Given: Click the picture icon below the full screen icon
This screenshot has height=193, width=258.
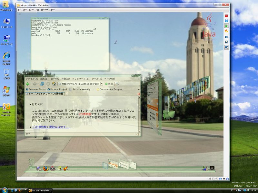Looking at the screenshot, I should 226,42.
